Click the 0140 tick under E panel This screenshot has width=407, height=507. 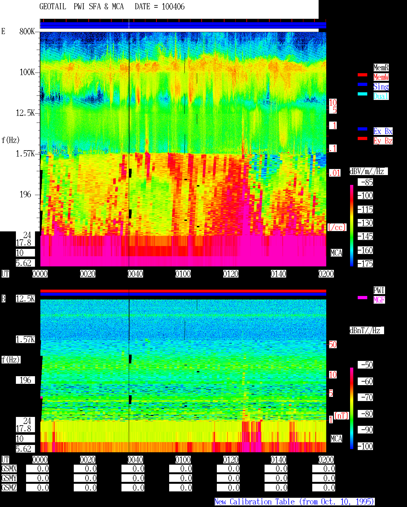click(x=279, y=274)
